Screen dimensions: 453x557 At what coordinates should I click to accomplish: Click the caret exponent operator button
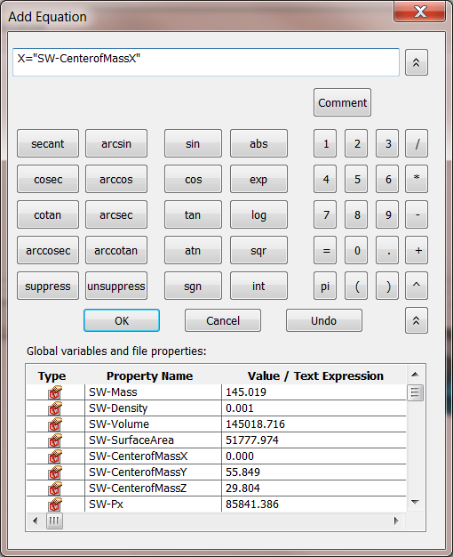[x=417, y=286]
